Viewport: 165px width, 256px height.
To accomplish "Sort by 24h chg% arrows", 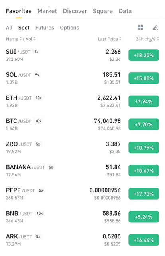I will pyautogui.click(x=158, y=39).
